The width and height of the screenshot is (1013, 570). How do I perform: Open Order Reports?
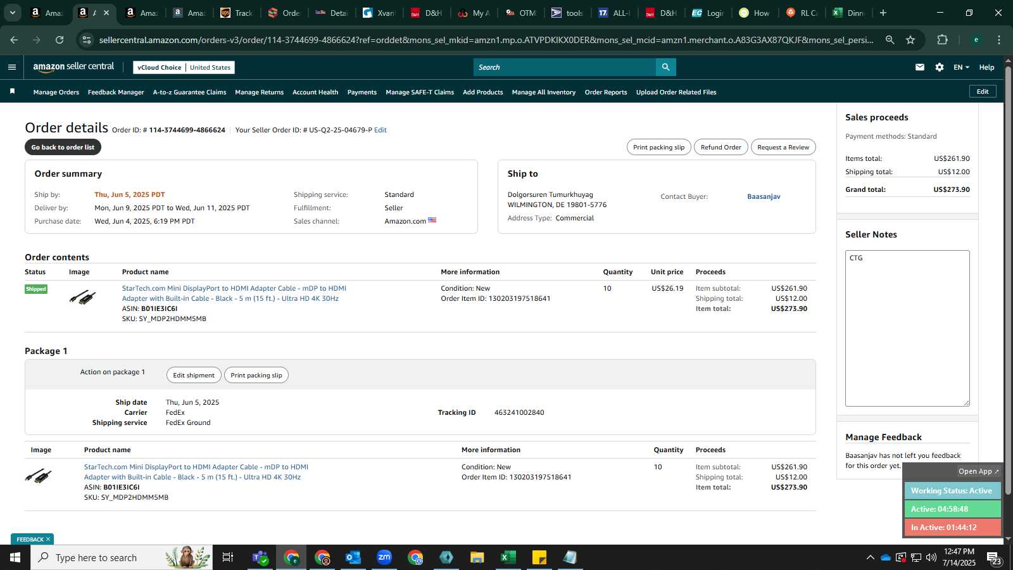[606, 92]
